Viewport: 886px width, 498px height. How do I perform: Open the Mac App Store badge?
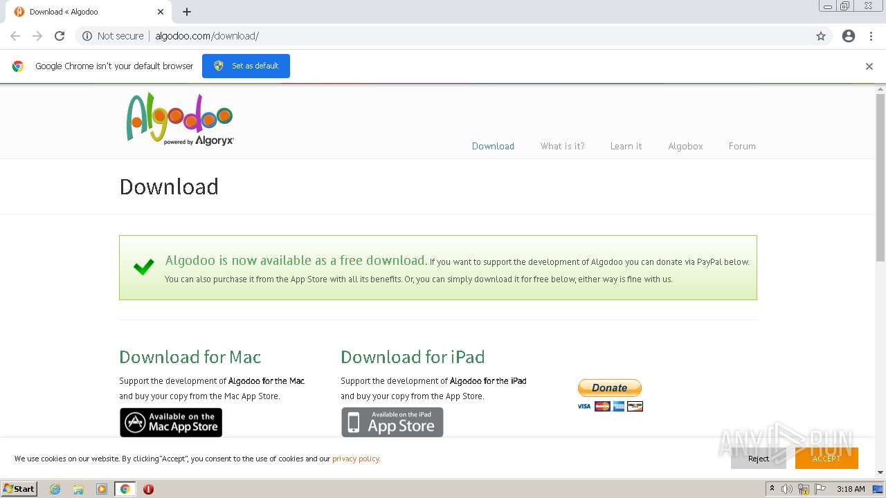pyautogui.click(x=171, y=422)
